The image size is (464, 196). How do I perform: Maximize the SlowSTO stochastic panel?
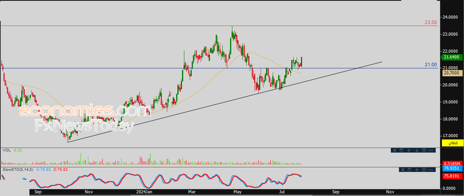(x=409, y=170)
